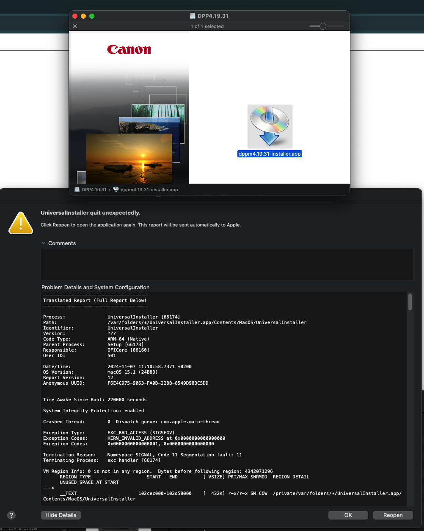Screen dimensions: 424x531
Task: Click the crash report vertical scrollbar
Action: pos(410,302)
